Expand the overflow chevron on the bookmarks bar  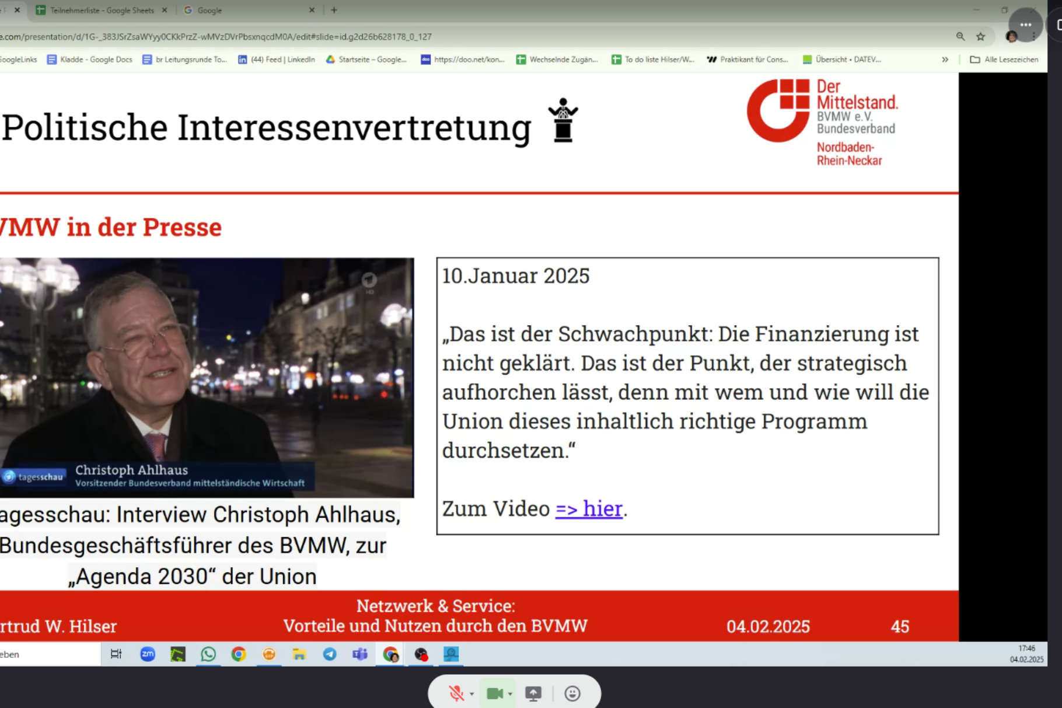945,59
